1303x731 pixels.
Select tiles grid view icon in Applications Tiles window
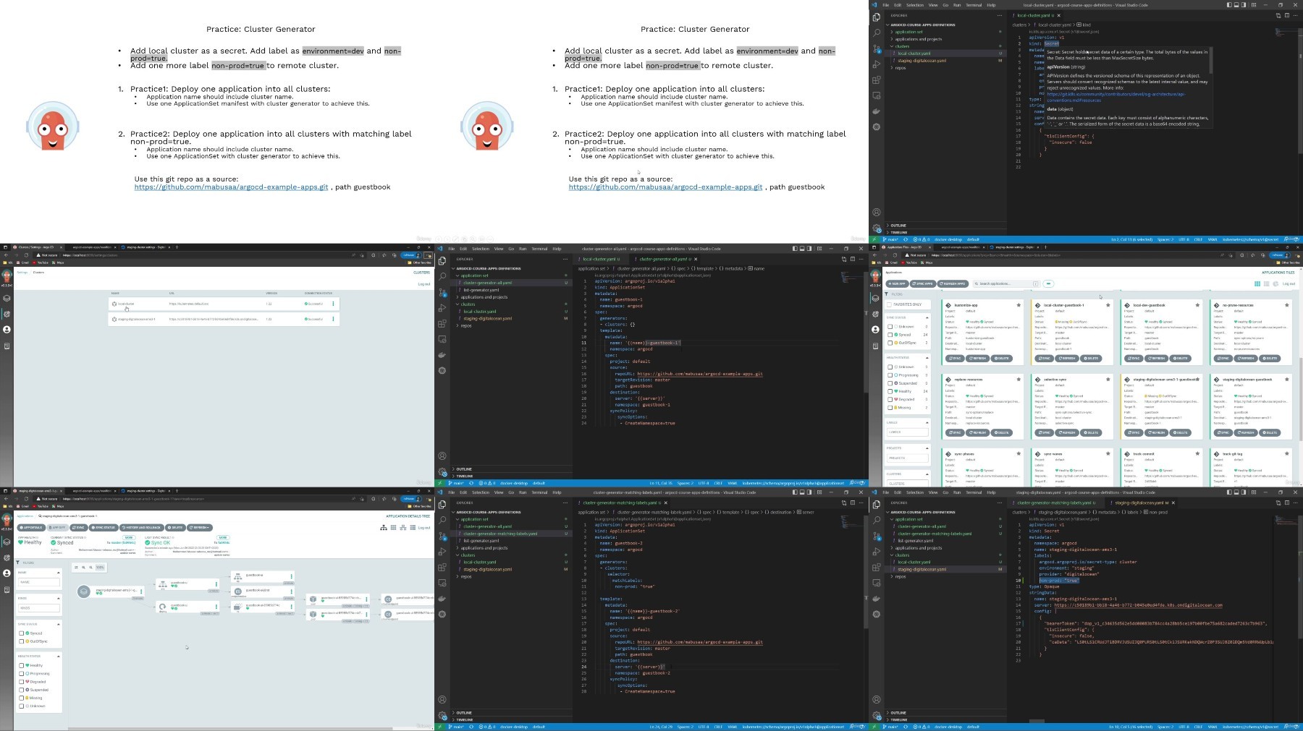click(x=1257, y=283)
